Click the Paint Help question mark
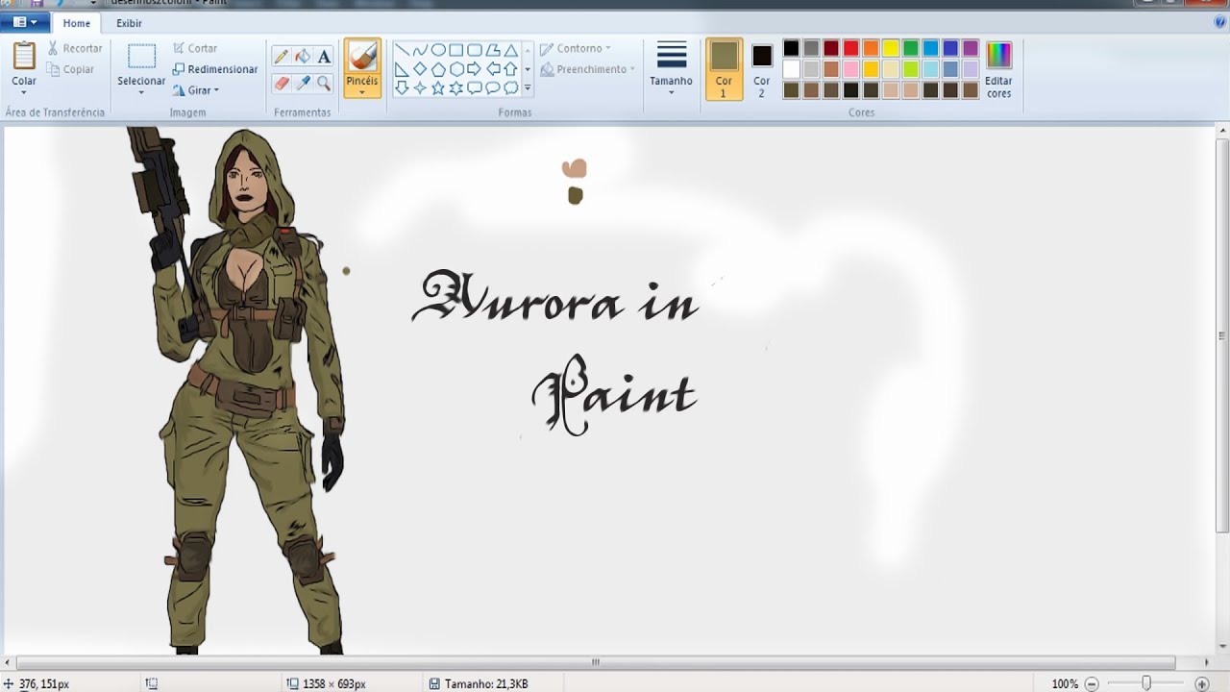1230x692 pixels. click(x=1218, y=22)
